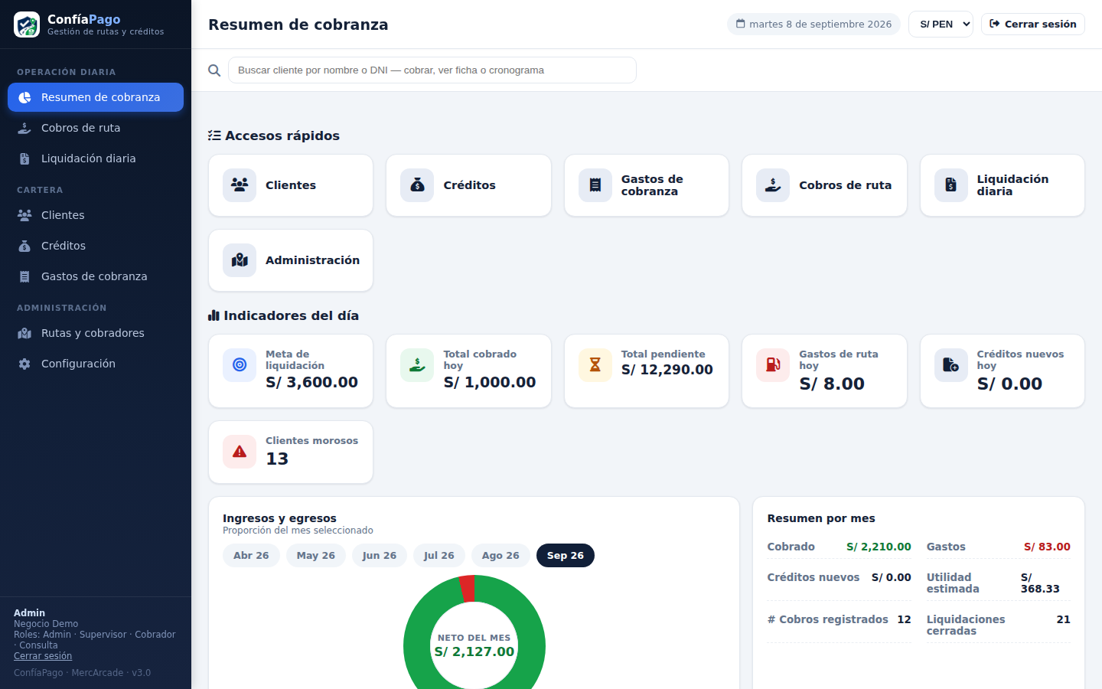
Task: Click the warning triangle icon for Clientes morosos
Action: [x=240, y=452]
